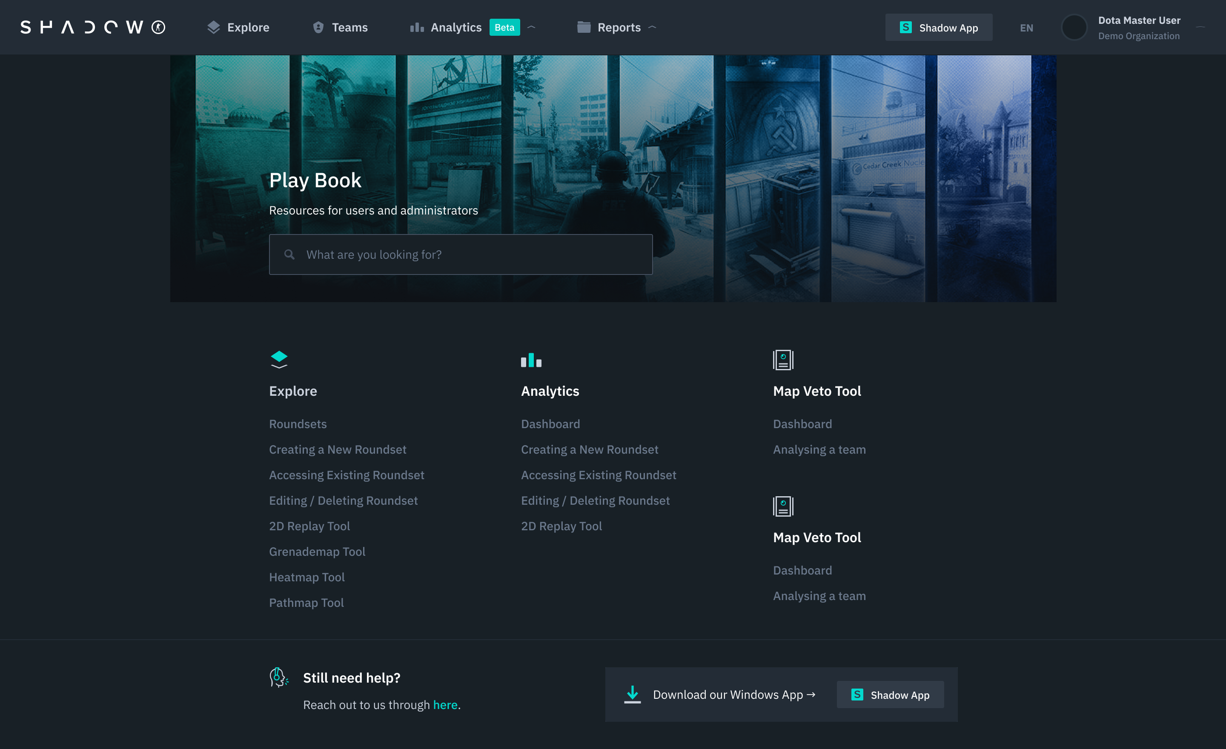Click the Analytics bar chart section icon
This screenshot has height=749, width=1226.
(531, 360)
